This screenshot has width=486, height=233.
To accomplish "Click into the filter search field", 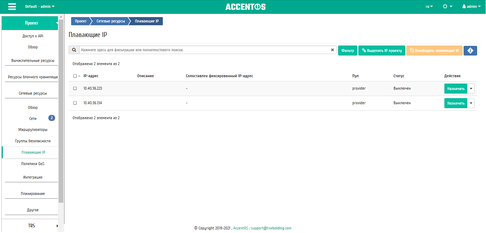I will click(204, 50).
